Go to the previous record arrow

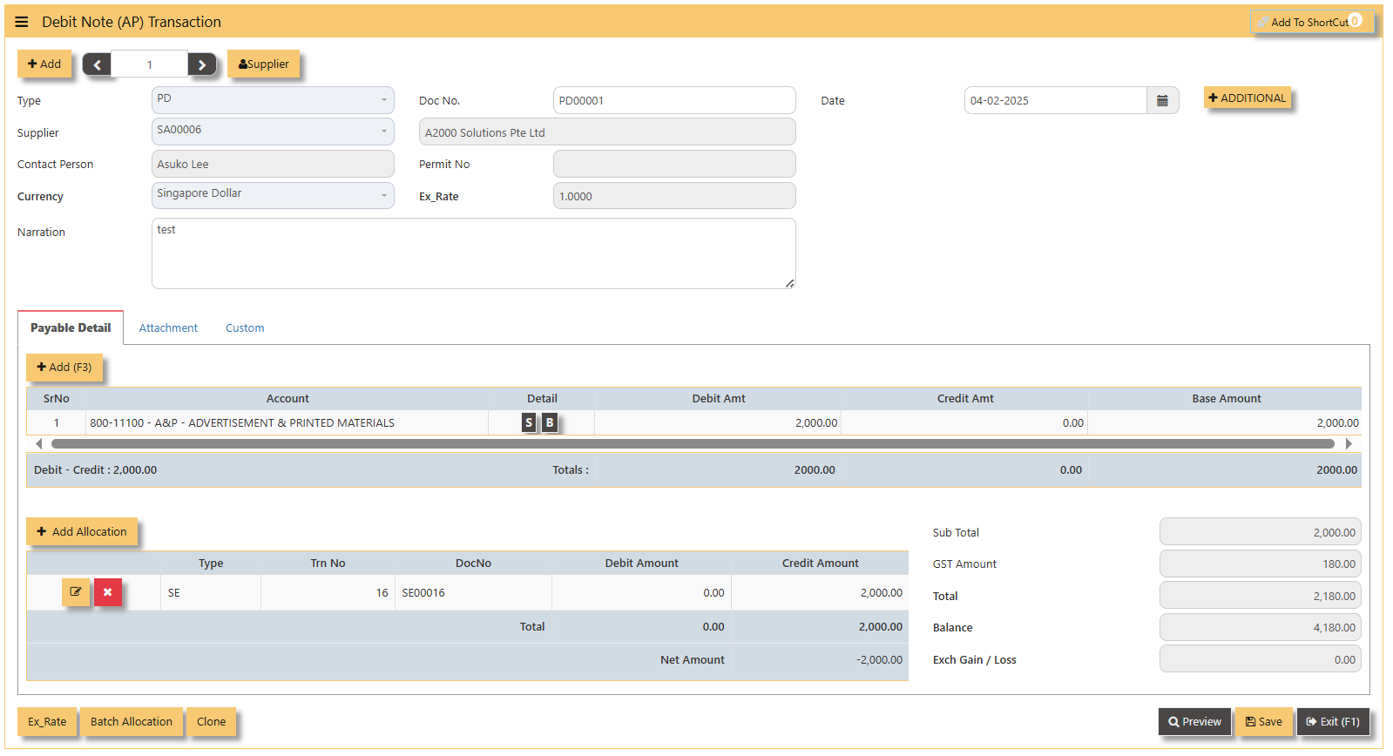pos(97,64)
